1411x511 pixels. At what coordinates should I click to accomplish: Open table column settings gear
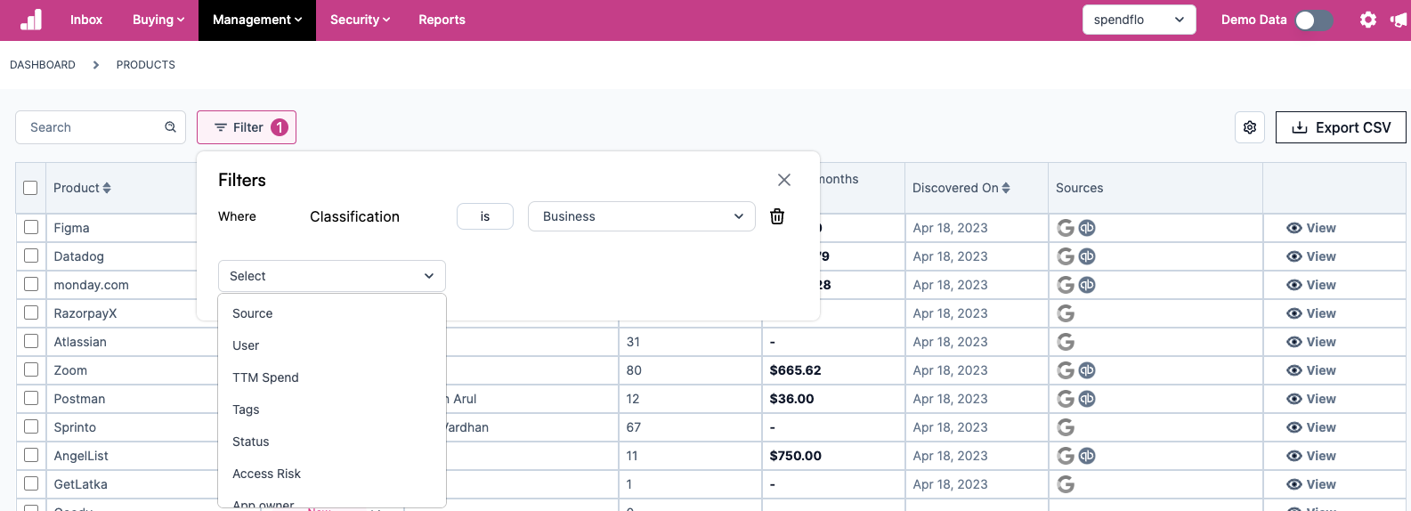pyautogui.click(x=1250, y=127)
